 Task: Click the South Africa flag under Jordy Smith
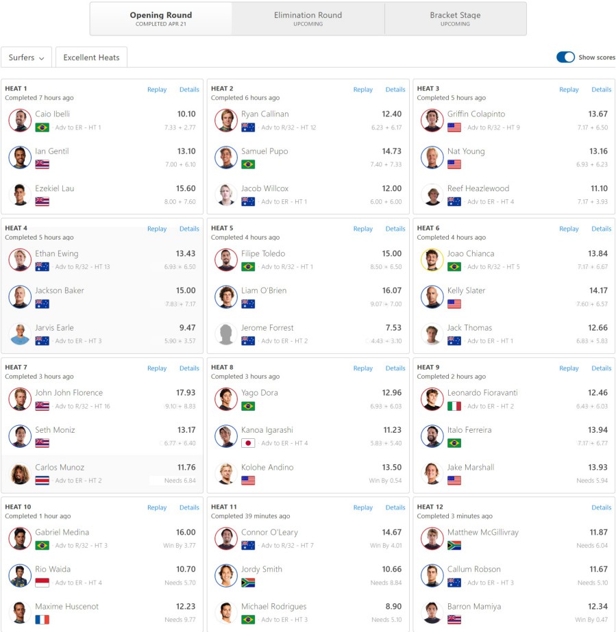[248, 583]
